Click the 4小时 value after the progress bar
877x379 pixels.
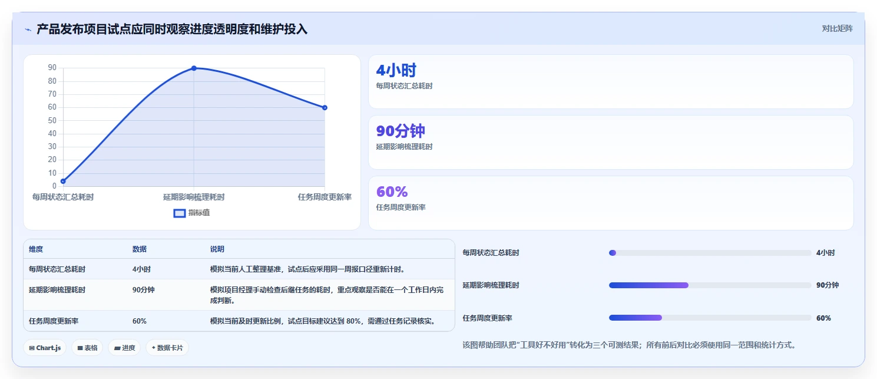click(x=826, y=253)
